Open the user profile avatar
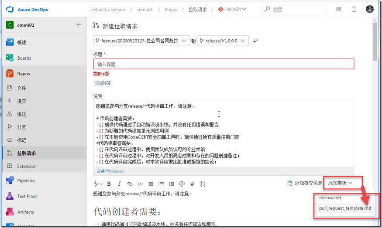The height and width of the screenshot is (228, 382). [x=370, y=9]
